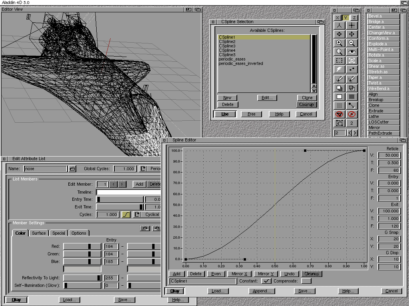Select the dashed marquee selection tool
Viewport: 409px width, 306px height.
click(x=339, y=61)
